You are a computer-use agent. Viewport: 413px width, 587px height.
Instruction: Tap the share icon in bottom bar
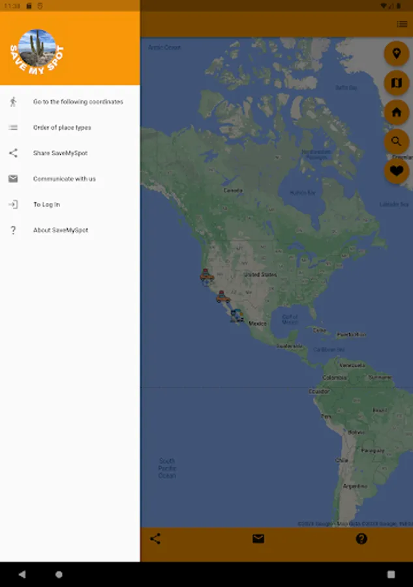(155, 539)
